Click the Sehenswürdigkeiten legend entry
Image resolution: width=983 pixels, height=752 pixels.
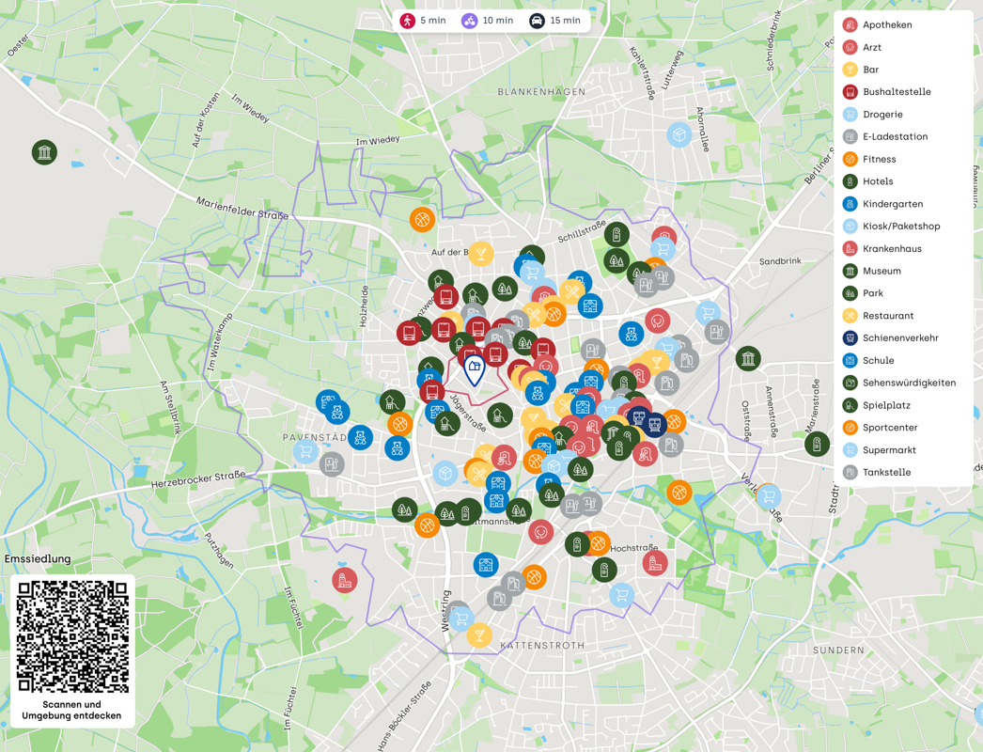click(909, 383)
